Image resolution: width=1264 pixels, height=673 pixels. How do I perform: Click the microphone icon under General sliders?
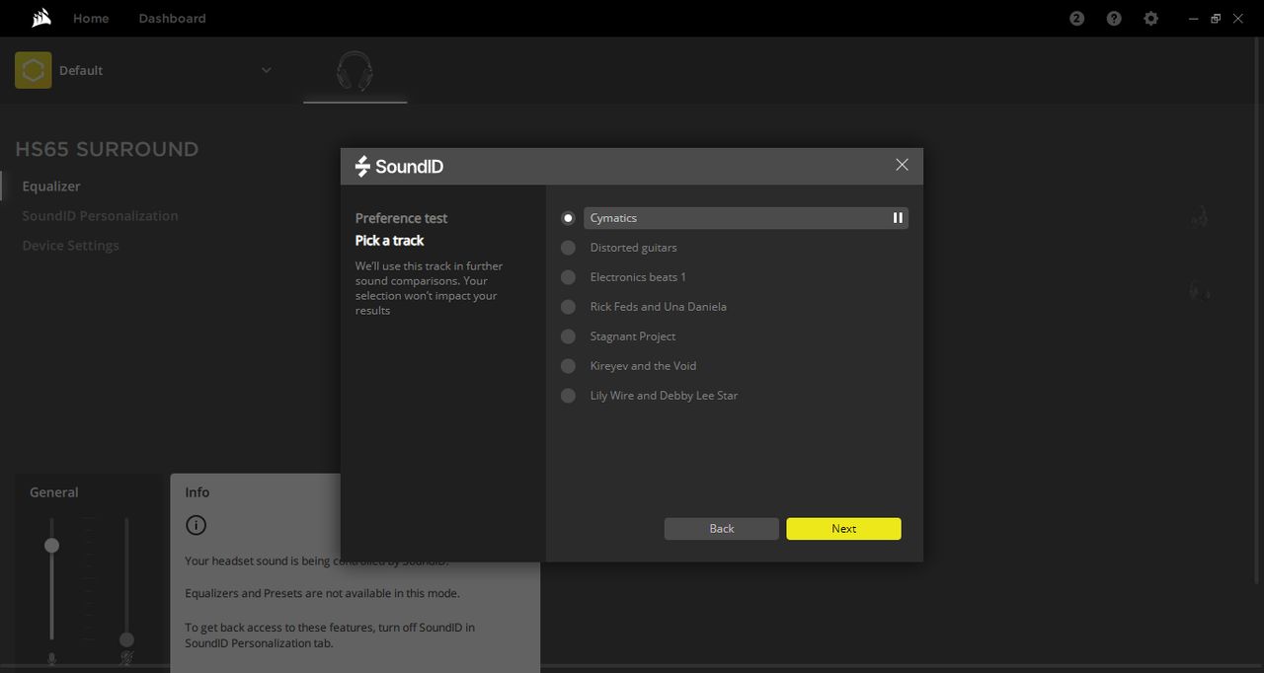(x=51, y=658)
